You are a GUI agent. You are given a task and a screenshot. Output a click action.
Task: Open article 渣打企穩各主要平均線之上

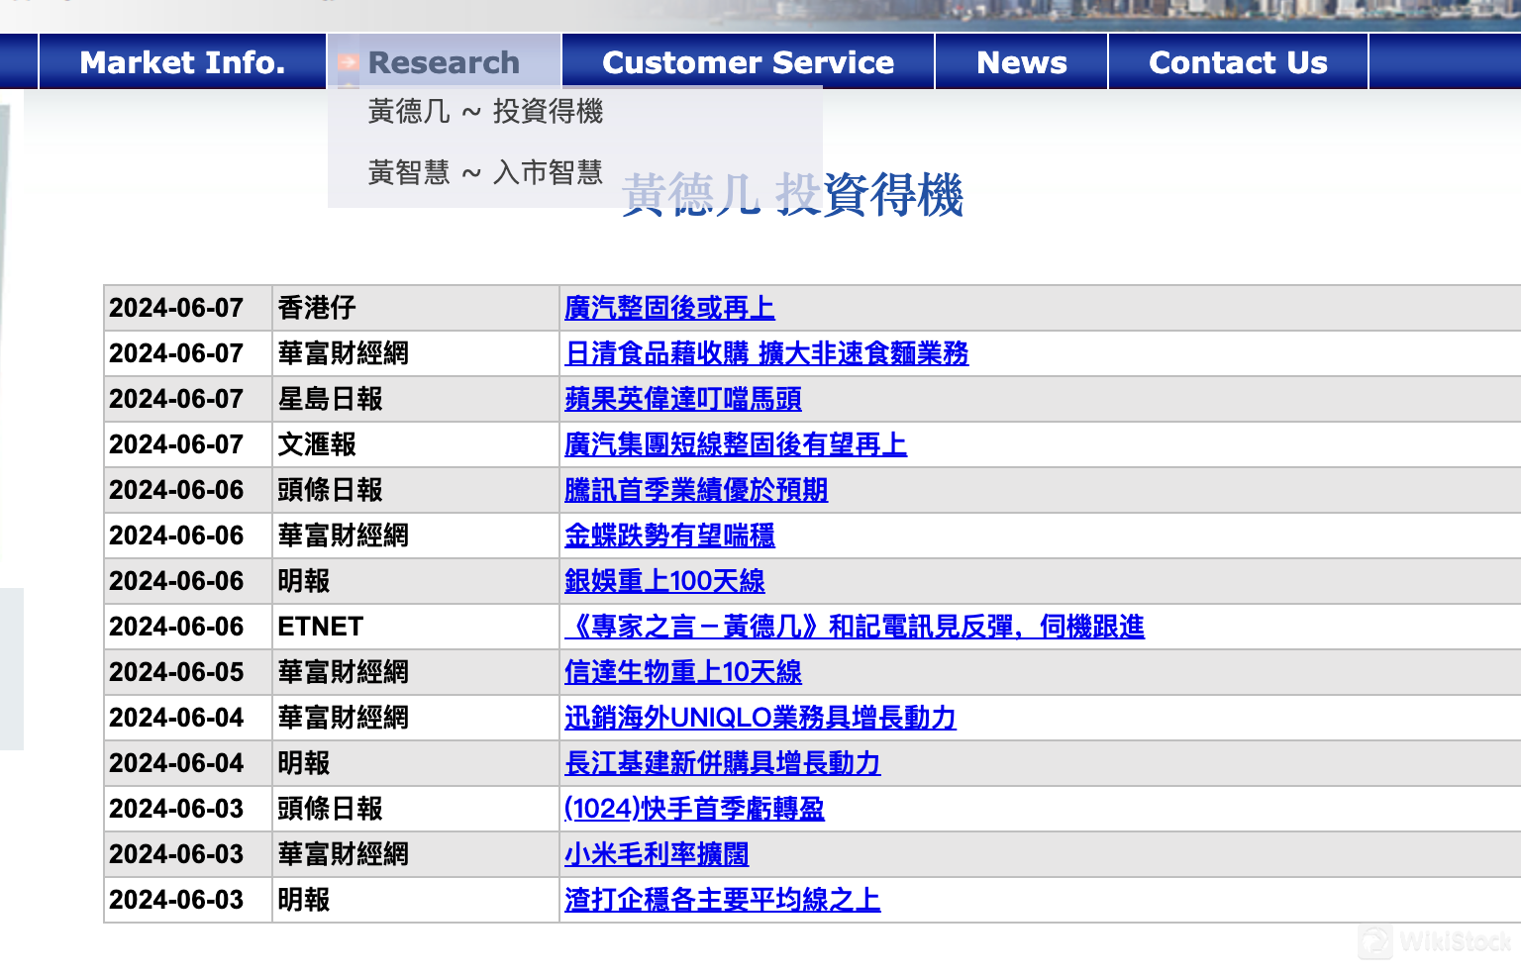click(x=722, y=900)
